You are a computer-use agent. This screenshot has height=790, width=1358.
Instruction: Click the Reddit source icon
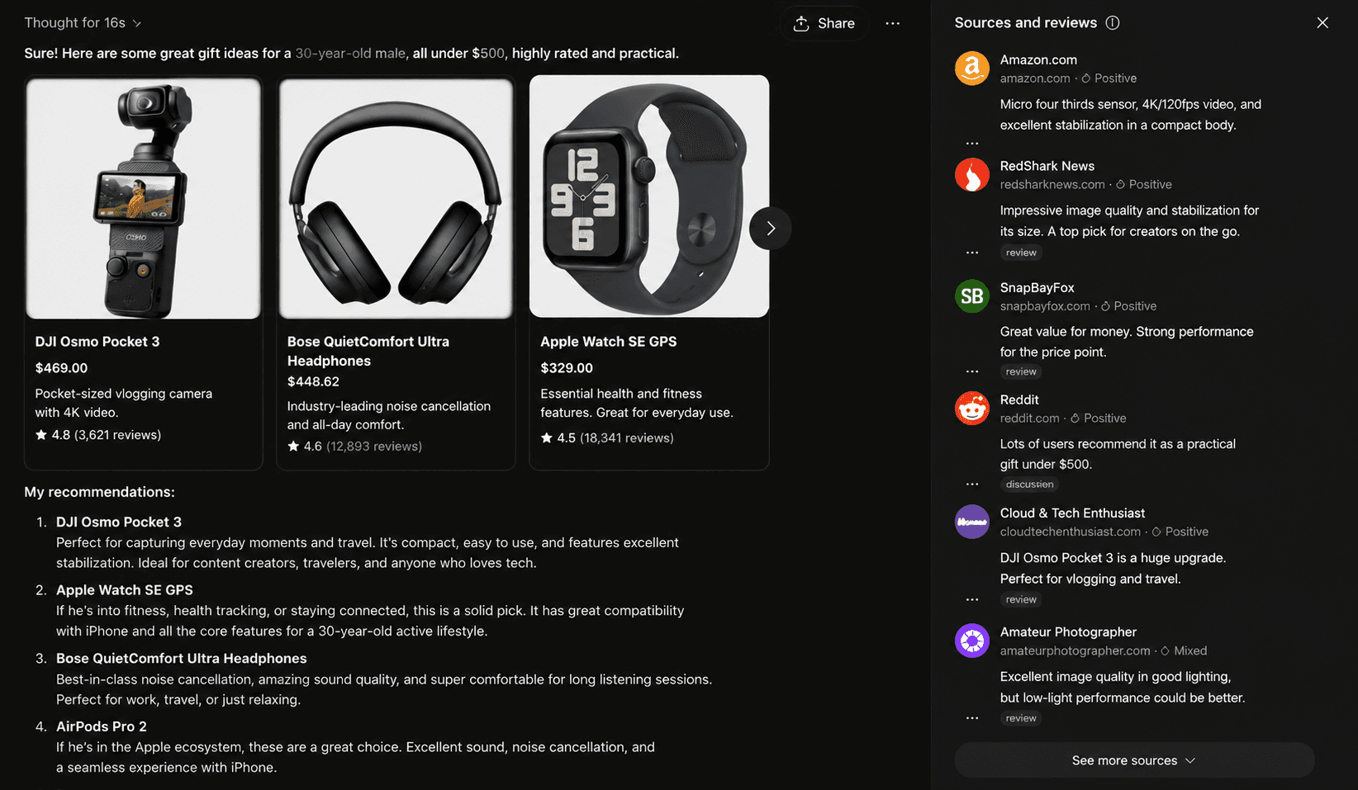coord(972,408)
